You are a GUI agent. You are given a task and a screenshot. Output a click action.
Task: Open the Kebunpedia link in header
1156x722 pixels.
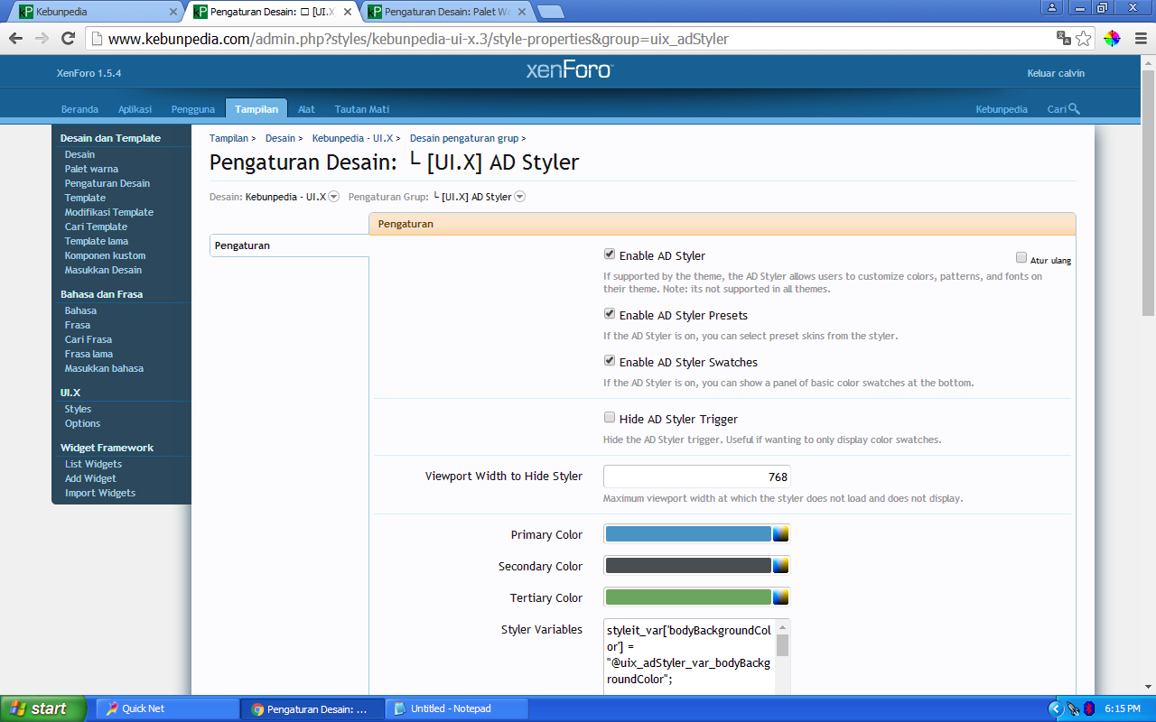[1002, 109]
